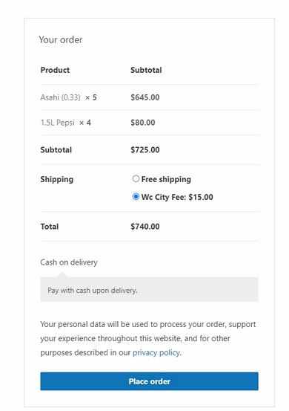
Task: Select the Wc City Fee radio option
Action: tap(136, 197)
